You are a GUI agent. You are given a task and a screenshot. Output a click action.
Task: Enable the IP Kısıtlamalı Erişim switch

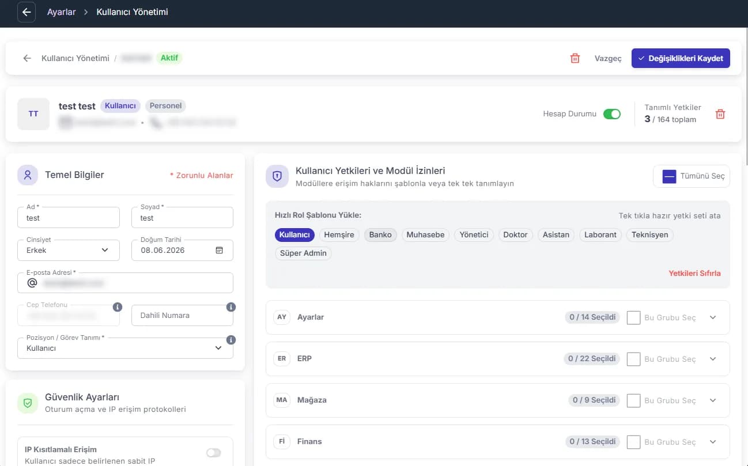point(214,453)
